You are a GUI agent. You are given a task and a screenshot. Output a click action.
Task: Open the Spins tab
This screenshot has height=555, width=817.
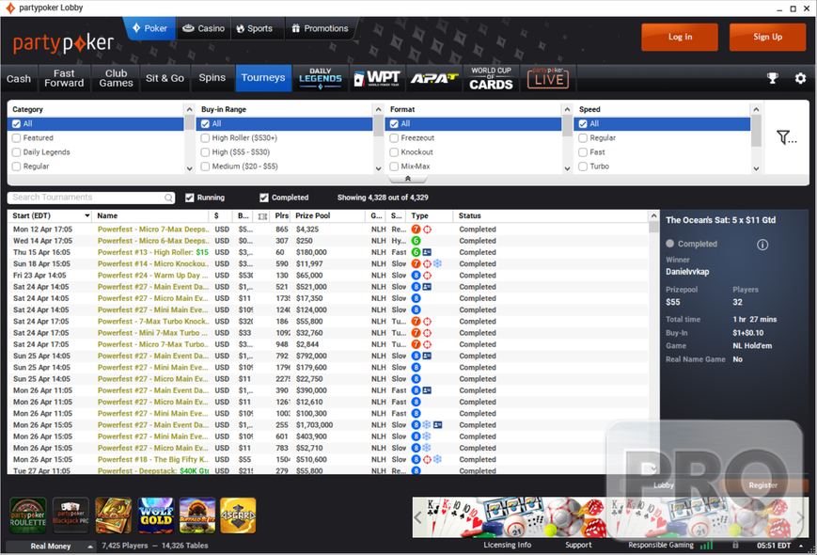pos(212,78)
